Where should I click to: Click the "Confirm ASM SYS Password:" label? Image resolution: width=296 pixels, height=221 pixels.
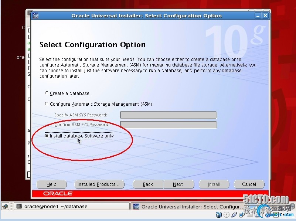pos(82,125)
